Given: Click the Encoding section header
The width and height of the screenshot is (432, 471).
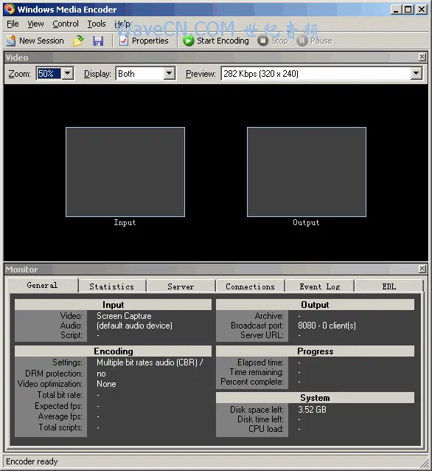Looking at the screenshot, I should [x=113, y=351].
